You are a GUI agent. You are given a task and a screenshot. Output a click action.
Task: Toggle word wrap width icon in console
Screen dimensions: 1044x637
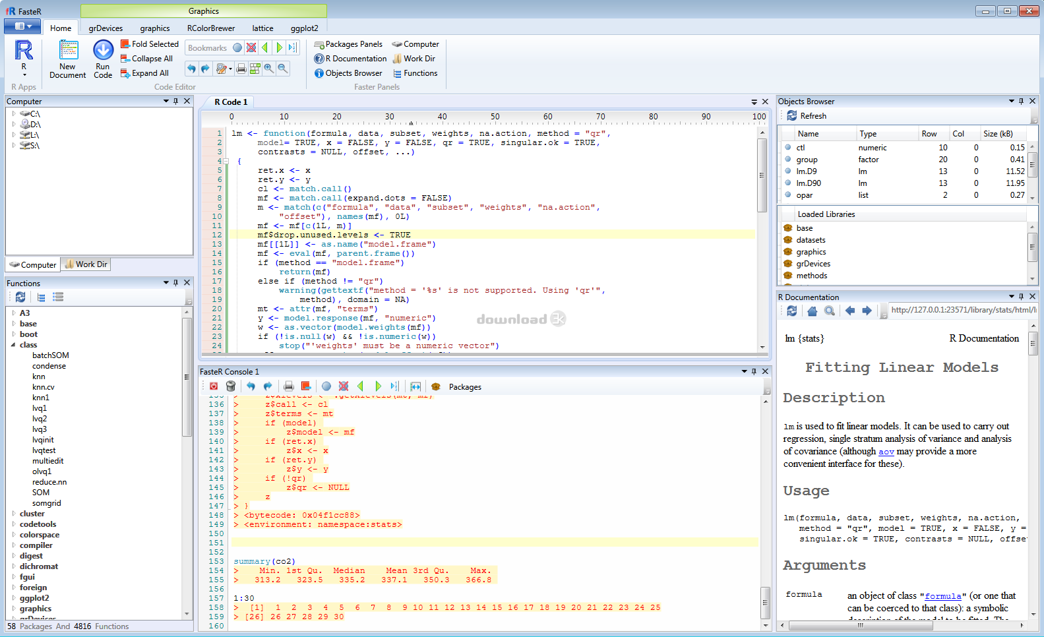tap(415, 386)
